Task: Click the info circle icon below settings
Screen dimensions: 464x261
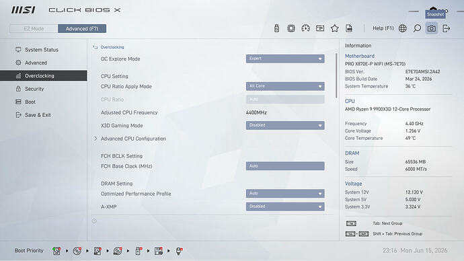Action: tap(94, 221)
